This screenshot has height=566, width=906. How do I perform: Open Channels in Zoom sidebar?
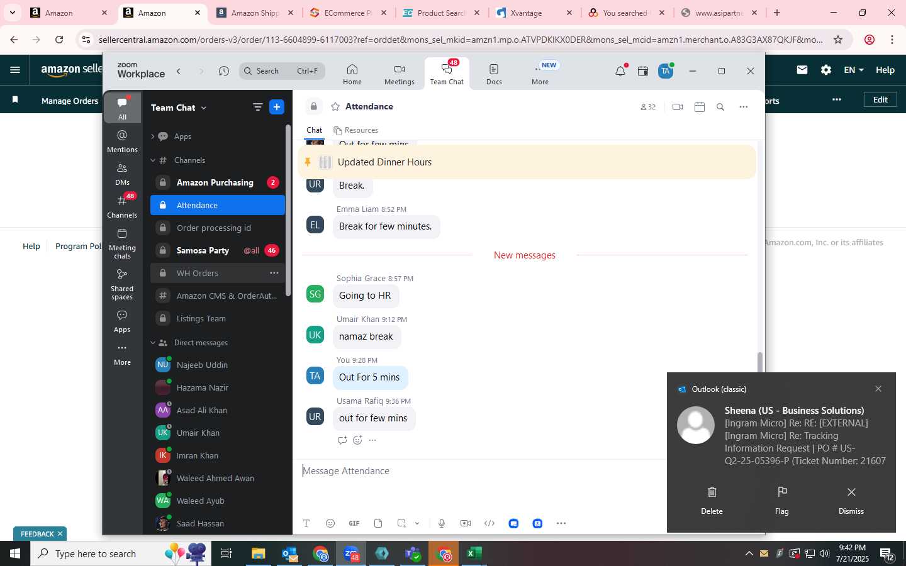point(122,207)
